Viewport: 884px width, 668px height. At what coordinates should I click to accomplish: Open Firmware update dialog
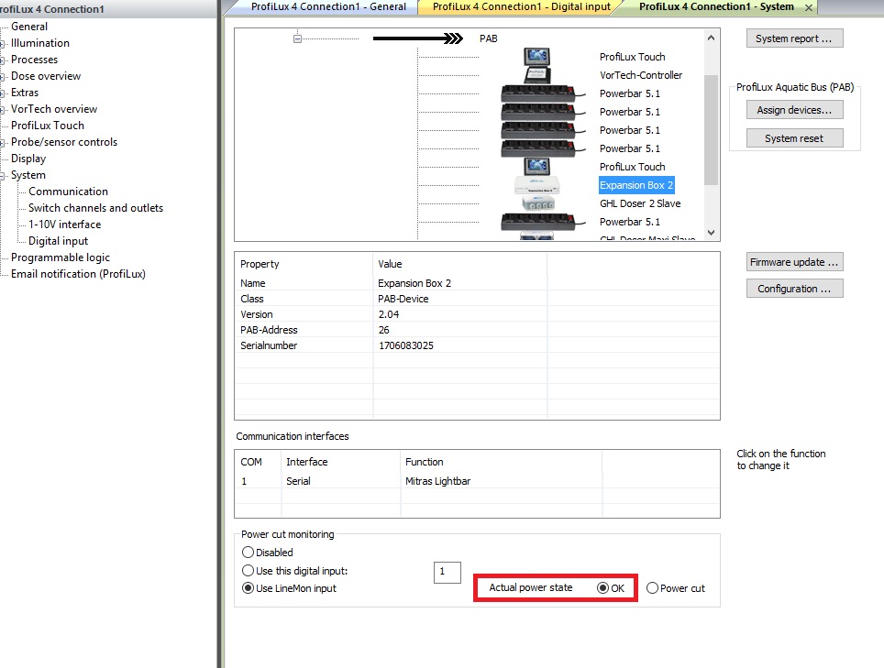point(794,262)
